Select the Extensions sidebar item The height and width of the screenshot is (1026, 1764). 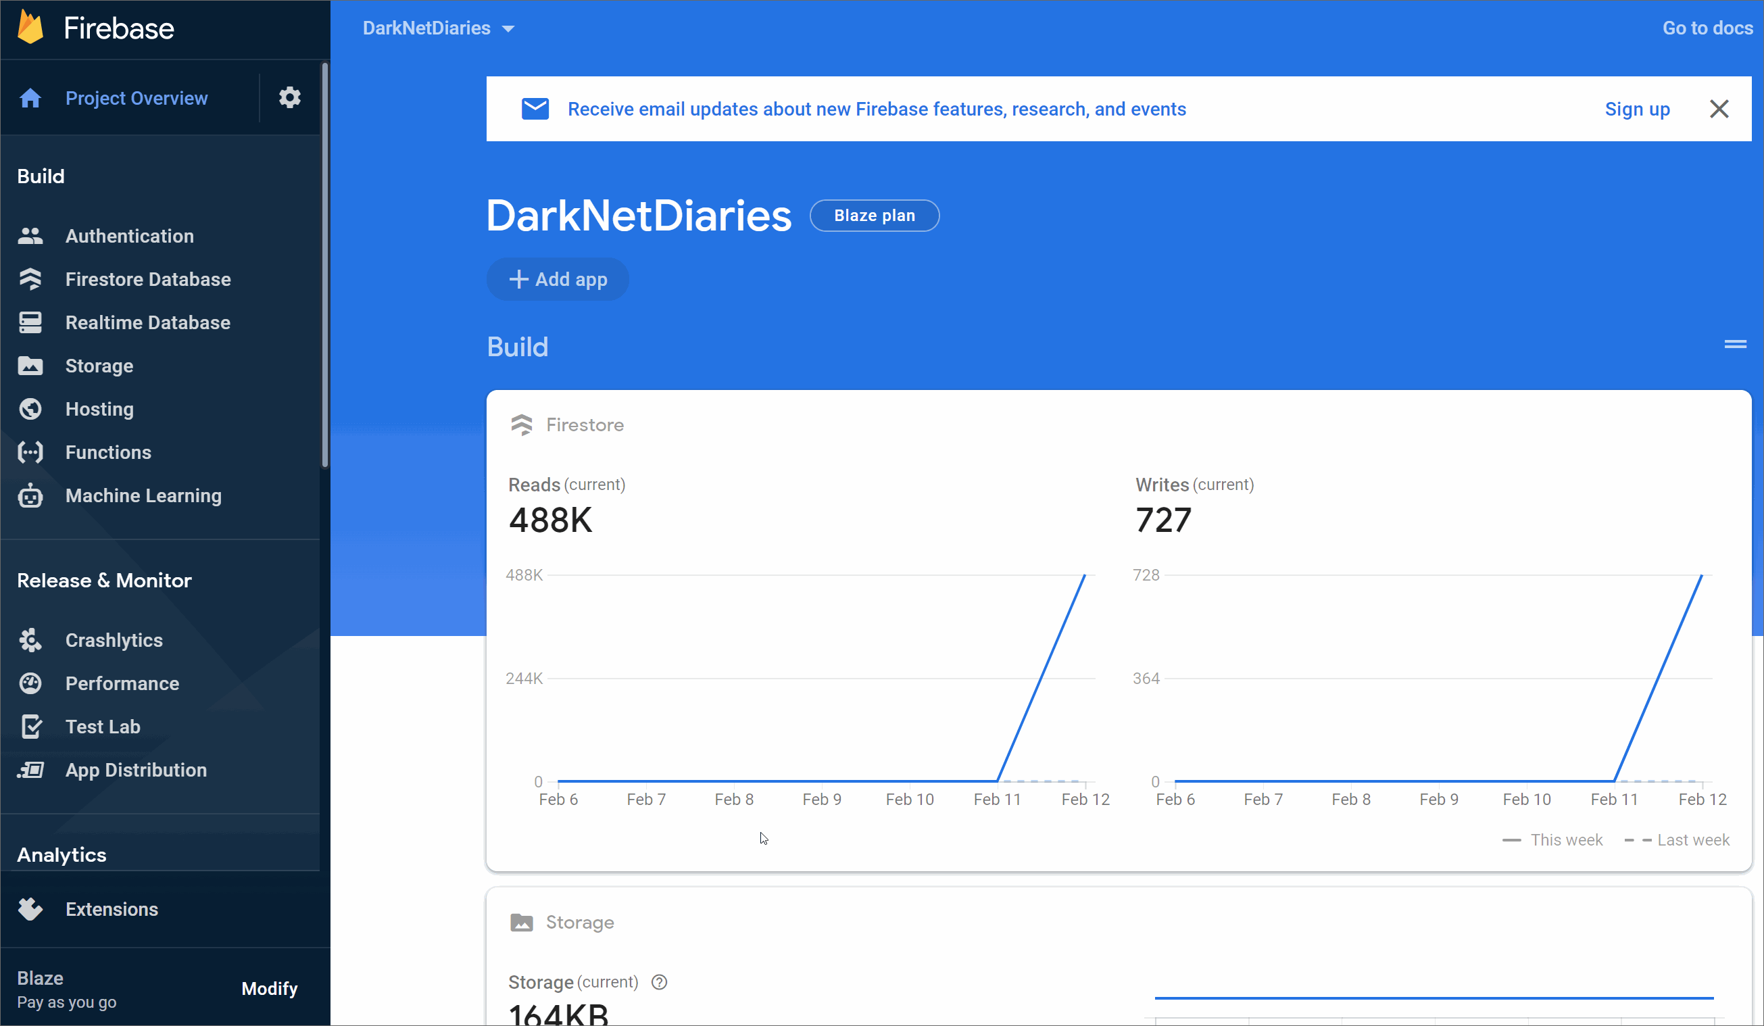click(x=112, y=909)
